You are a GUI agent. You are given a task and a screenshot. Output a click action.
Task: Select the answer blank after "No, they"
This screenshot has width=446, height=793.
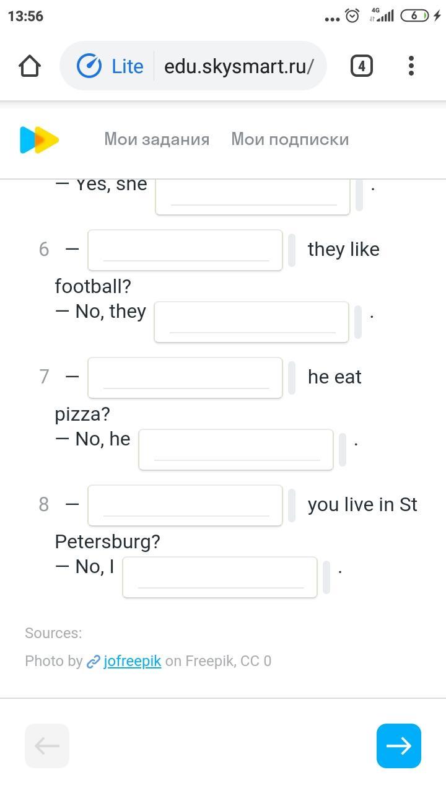(x=251, y=322)
